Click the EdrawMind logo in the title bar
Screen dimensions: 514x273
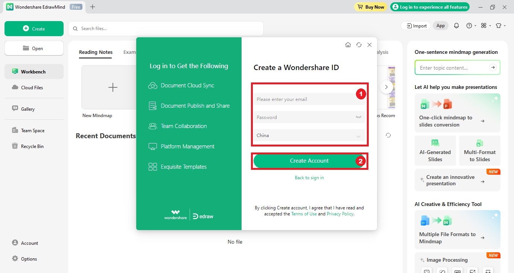tap(10, 7)
